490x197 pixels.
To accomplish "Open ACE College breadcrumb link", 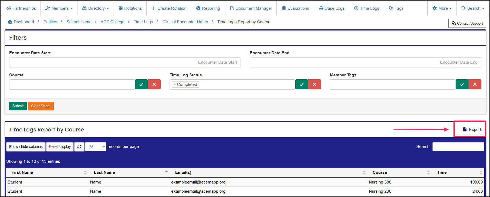I will coord(112,22).
